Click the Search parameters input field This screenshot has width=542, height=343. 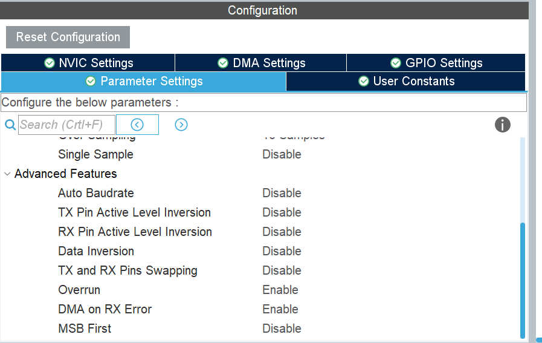point(66,125)
